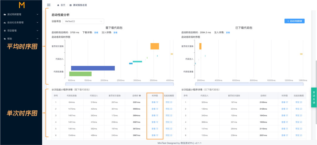Click the orange 首页初次渲染 bar in left chart
Viewport: 317px width, 145px height.
[x=155, y=46]
